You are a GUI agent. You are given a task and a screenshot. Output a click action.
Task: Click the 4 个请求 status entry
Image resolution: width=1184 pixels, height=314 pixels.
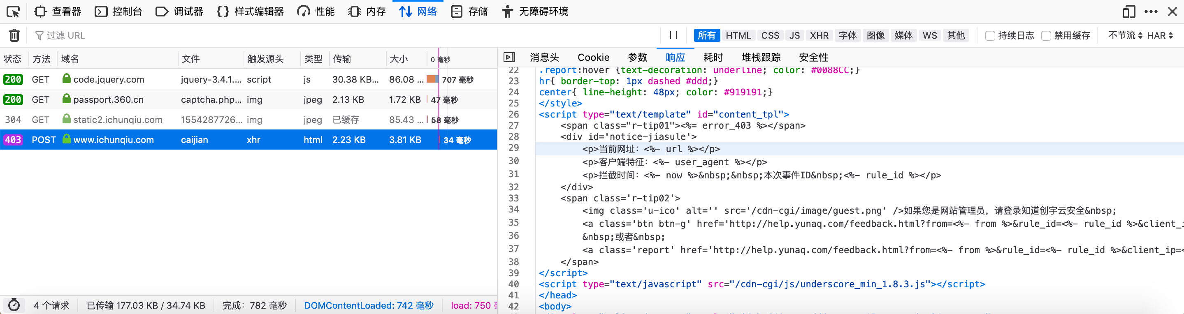click(51, 306)
